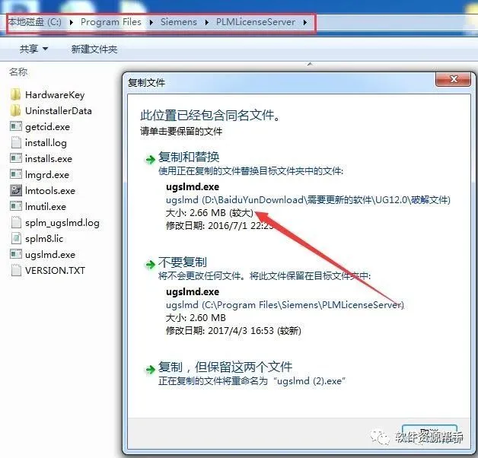Open the HardwareKey folder icon
The height and width of the screenshot is (458, 478).
[x=15, y=95]
